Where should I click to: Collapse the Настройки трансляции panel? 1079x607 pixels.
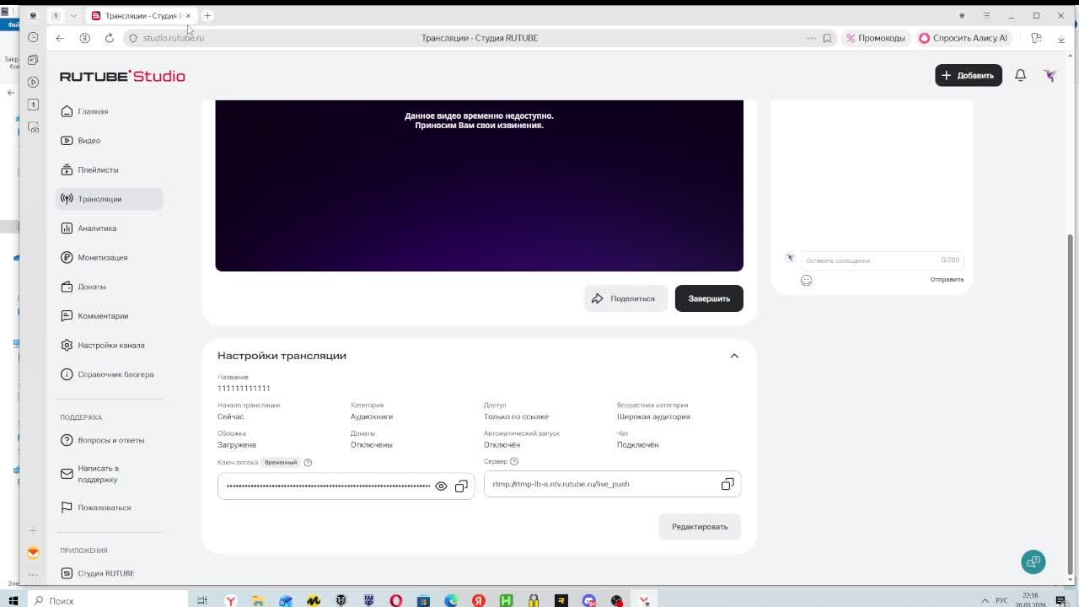point(734,356)
